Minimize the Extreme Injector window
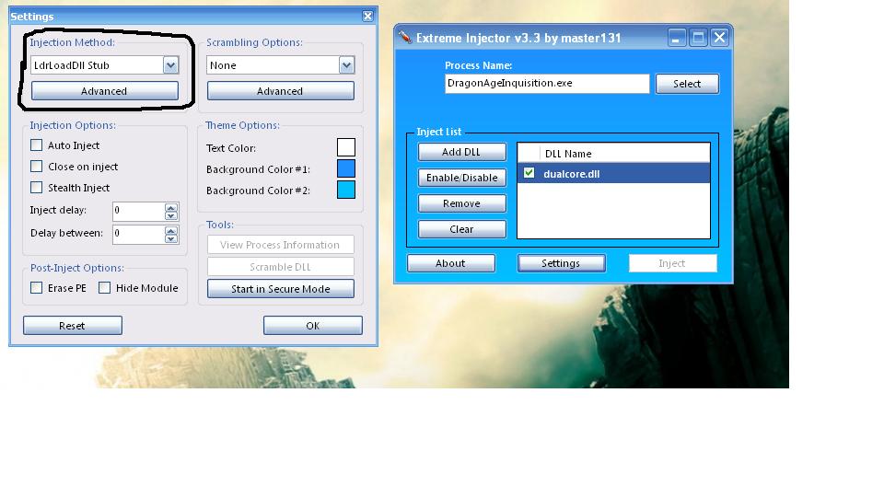The image size is (884, 497). coord(677,38)
